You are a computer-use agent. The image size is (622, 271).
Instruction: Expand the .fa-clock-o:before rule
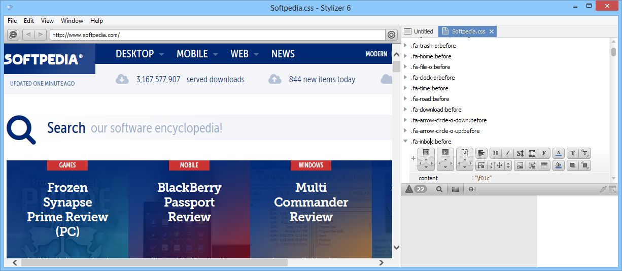[x=405, y=78]
